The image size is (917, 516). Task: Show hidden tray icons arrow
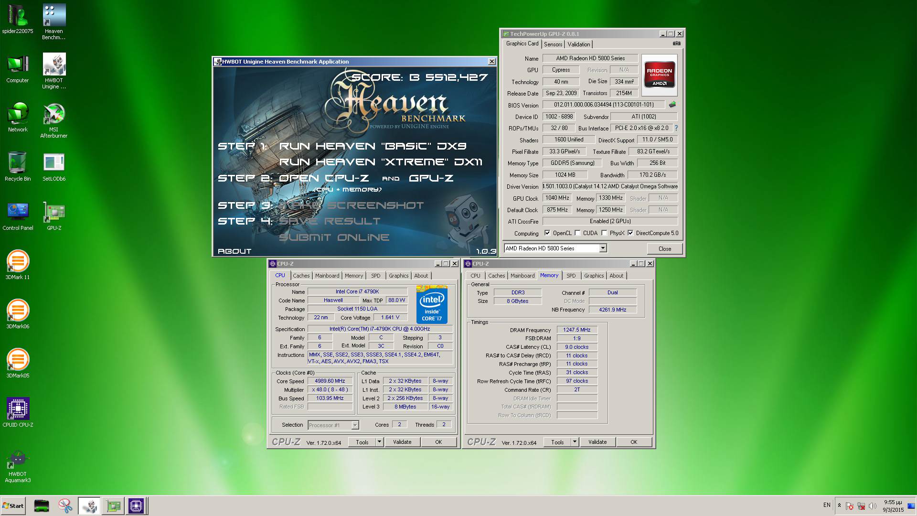tap(839, 505)
